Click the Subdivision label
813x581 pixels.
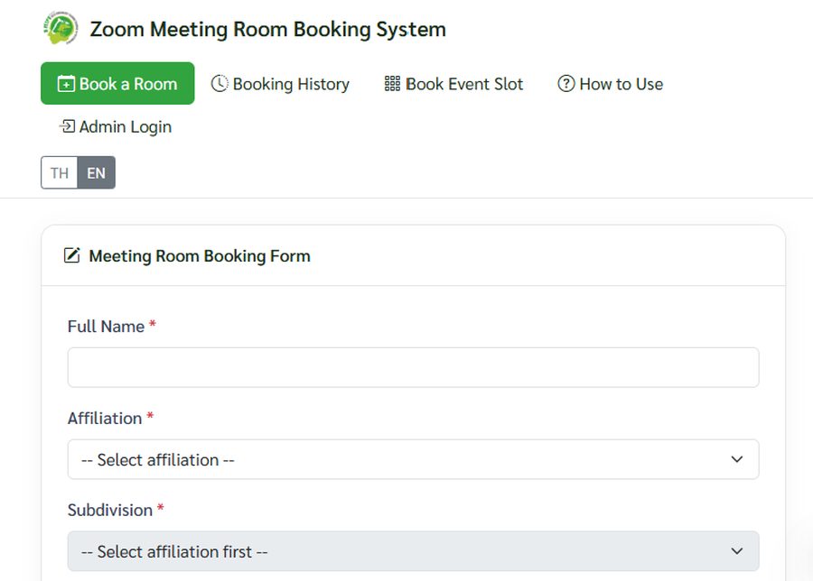click(110, 510)
